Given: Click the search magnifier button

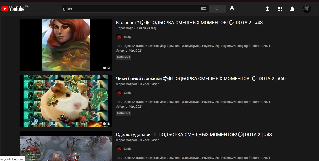Looking at the screenshot, I should tap(217, 9).
